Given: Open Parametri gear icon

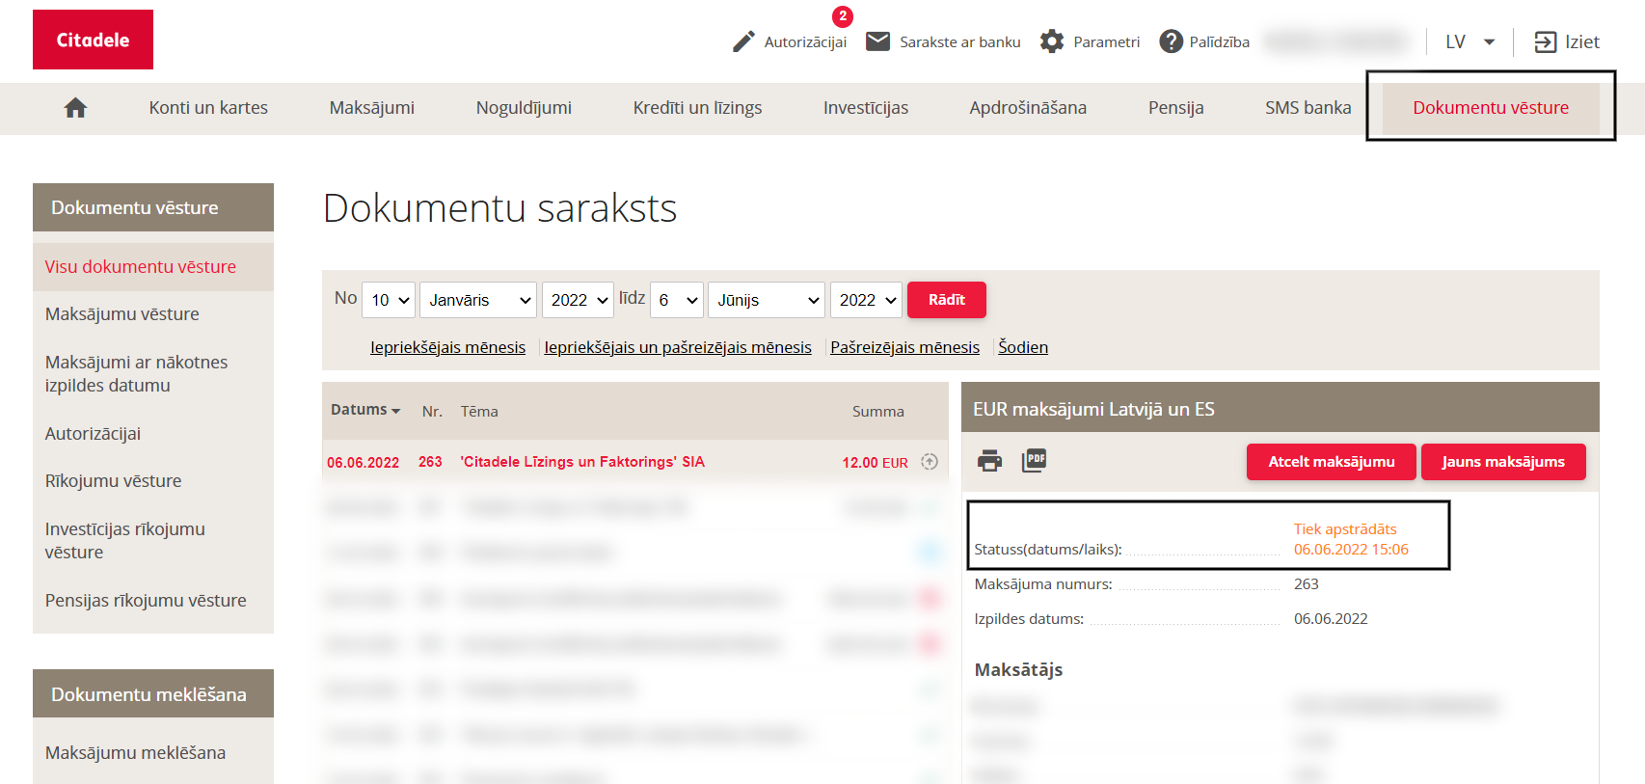Looking at the screenshot, I should coord(1052,41).
